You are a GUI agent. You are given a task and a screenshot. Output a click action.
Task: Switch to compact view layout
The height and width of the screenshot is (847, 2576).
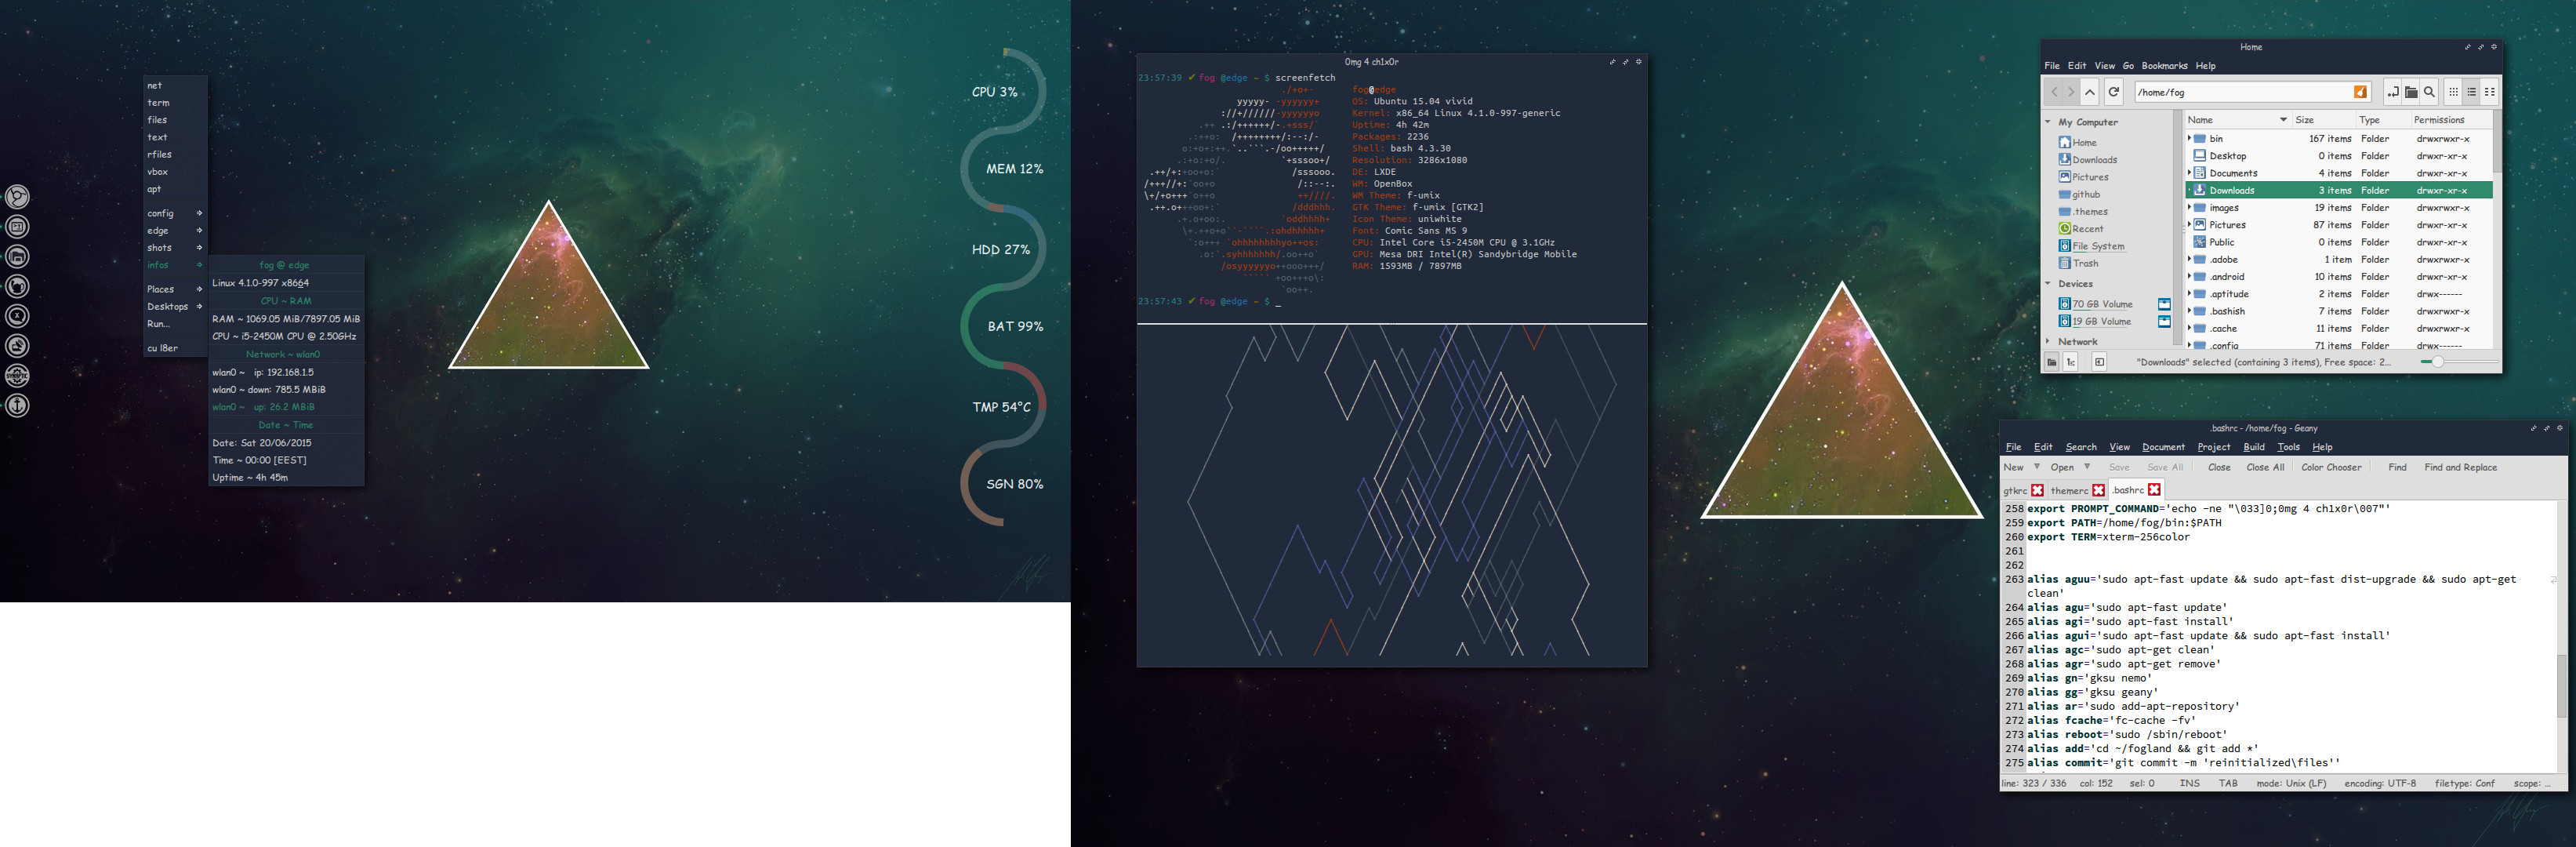2490,92
